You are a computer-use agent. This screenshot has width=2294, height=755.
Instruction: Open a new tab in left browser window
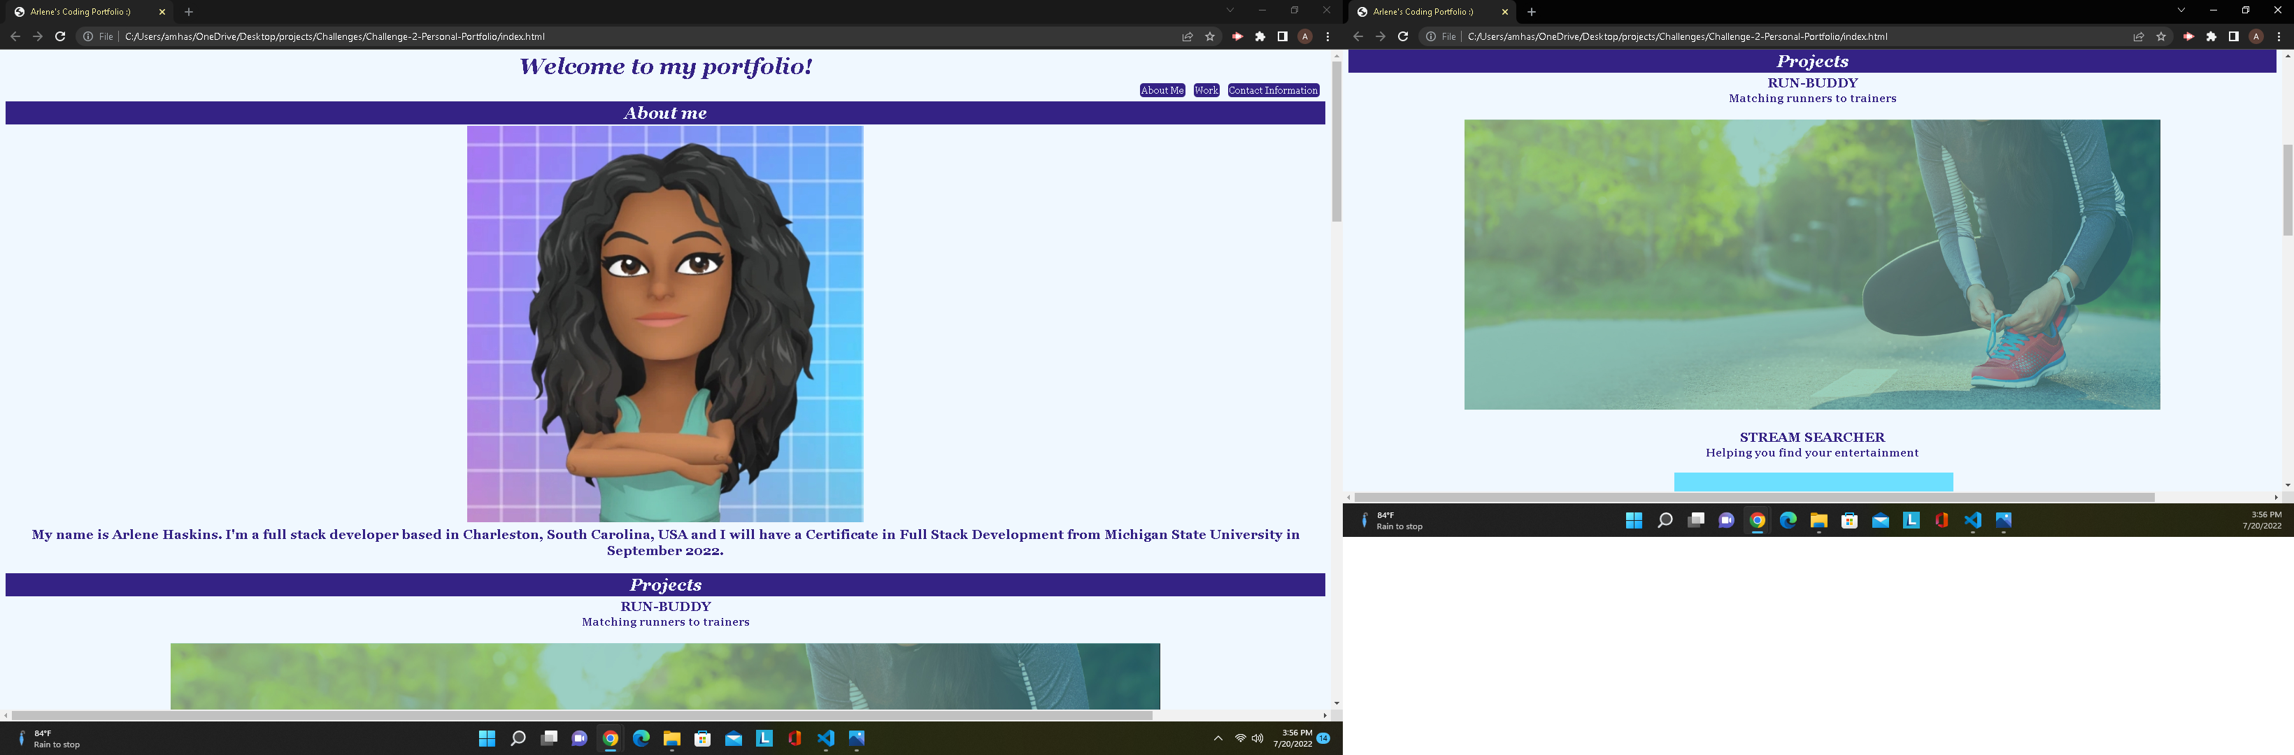pos(189,12)
